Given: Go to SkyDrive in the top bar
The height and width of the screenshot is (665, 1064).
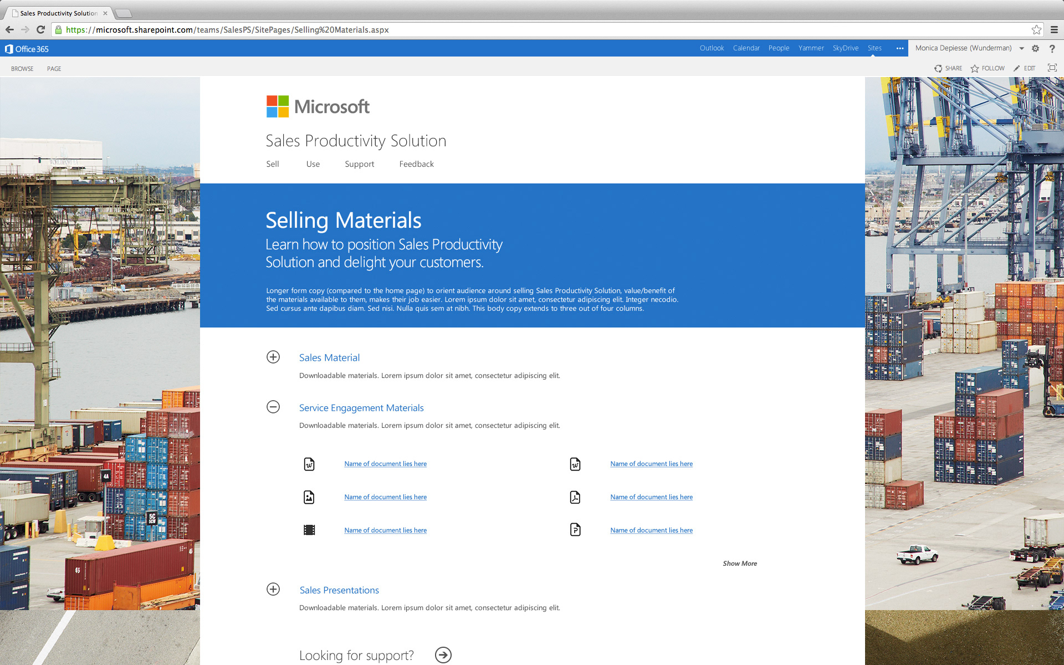Looking at the screenshot, I should (x=846, y=48).
